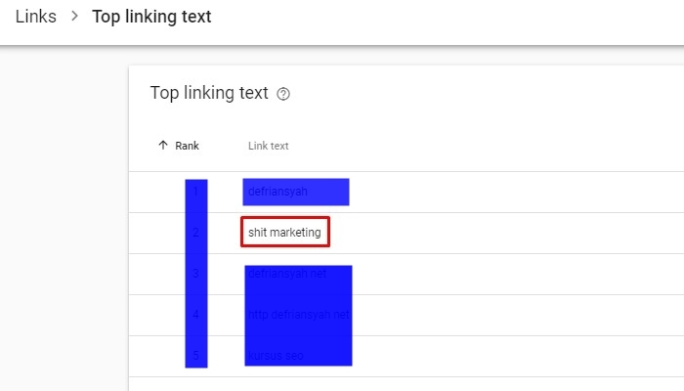
Task: Open the http defriansyah net entry
Action: click(x=299, y=315)
